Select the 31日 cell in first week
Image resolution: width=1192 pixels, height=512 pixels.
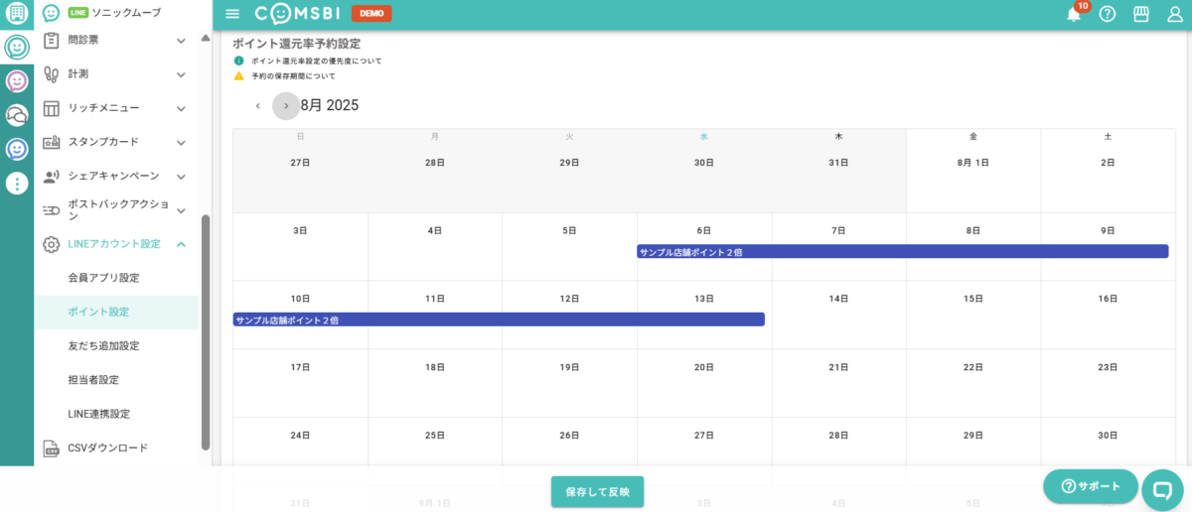[x=838, y=171]
